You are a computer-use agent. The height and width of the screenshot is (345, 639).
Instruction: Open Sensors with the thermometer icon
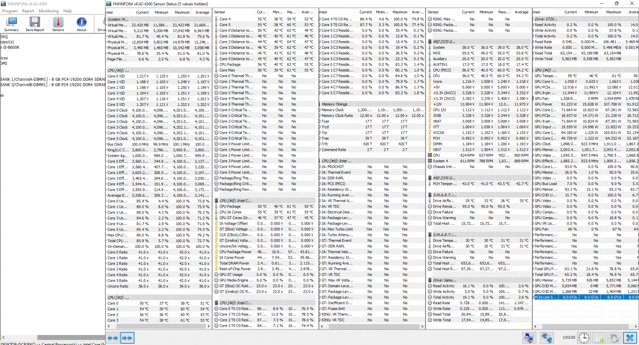pyautogui.click(x=58, y=24)
